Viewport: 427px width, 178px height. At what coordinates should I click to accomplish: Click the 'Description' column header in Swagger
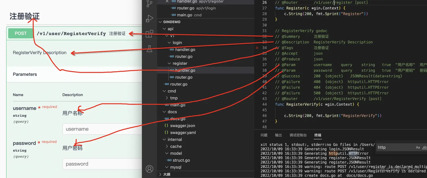(73, 95)
